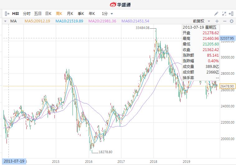
Task: Select the MA10:21519.89 value
Action: pyautogui.click(x=69, y=21)
